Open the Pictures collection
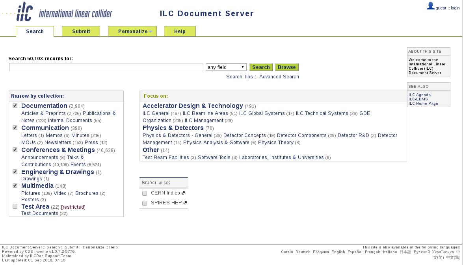The image size is (463, 265). [31, 193]
